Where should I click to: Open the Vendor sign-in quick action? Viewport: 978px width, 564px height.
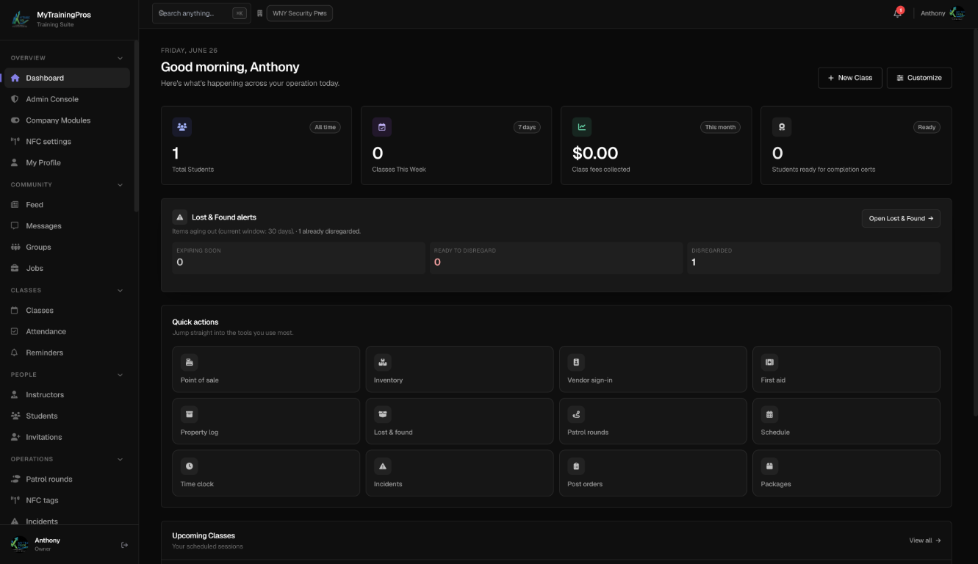coord(653,369)
